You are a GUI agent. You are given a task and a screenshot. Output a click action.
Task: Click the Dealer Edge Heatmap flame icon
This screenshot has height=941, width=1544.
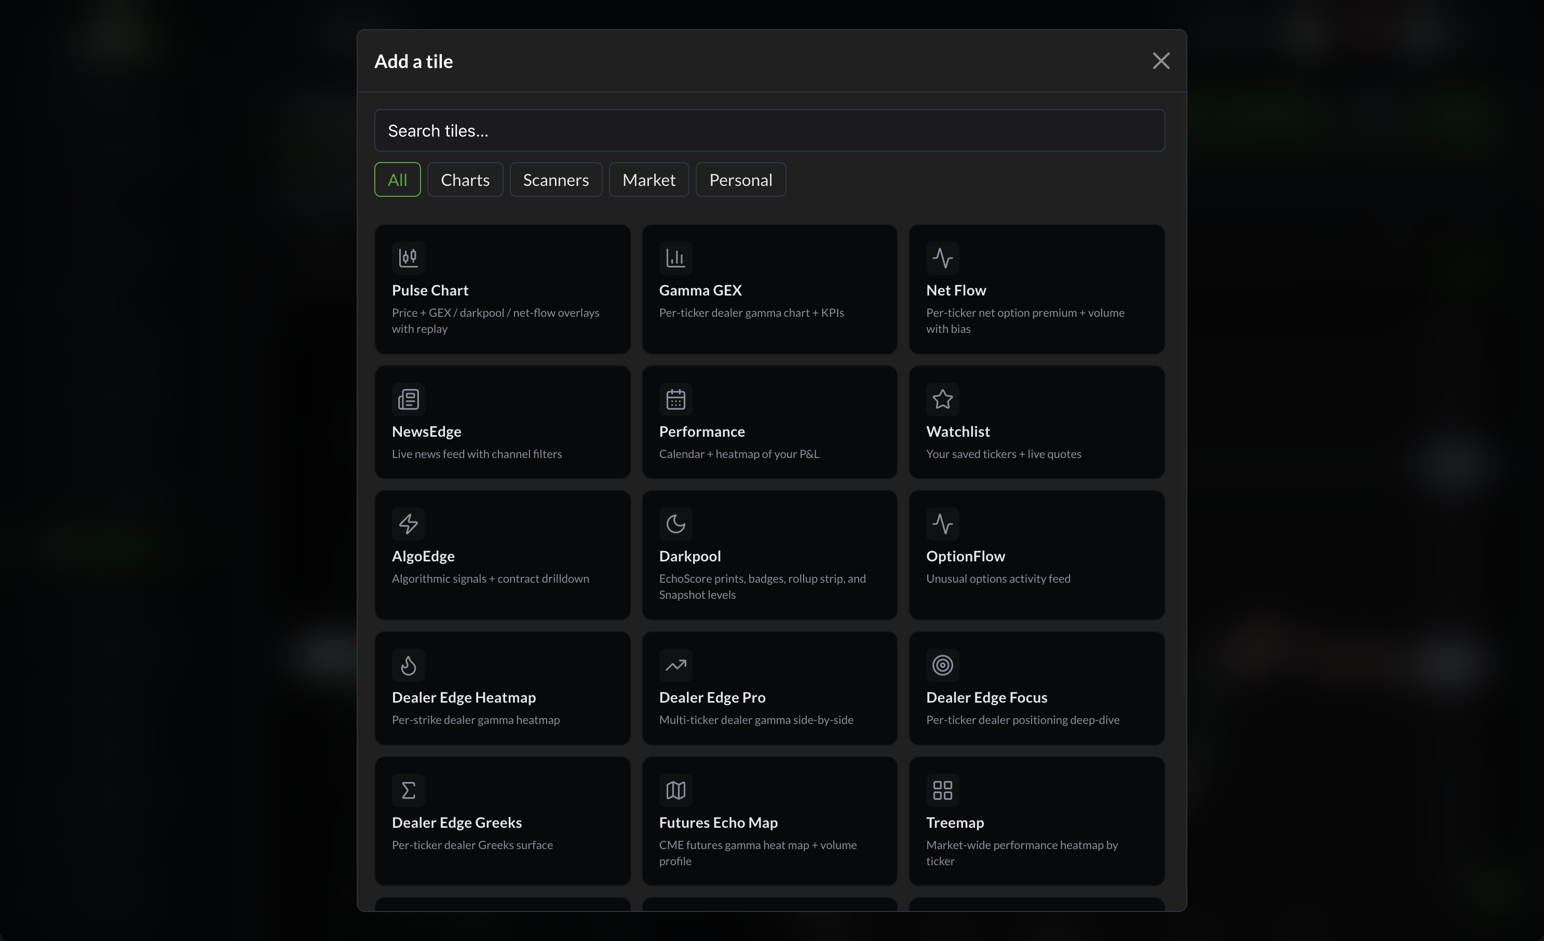pos(408,665)
